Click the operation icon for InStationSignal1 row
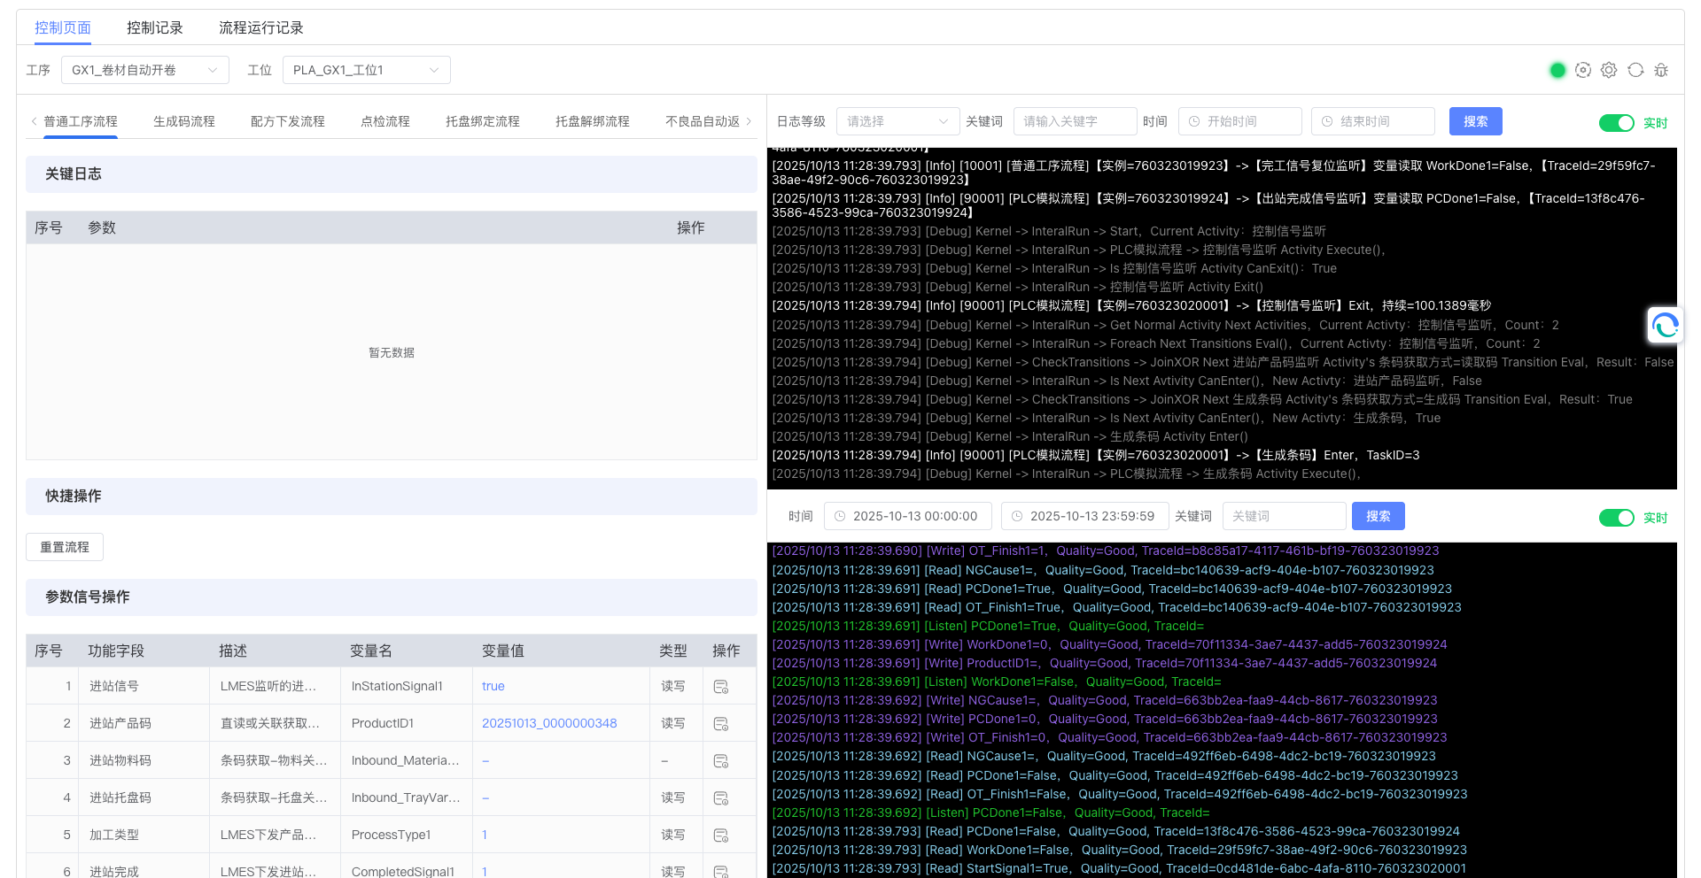Viewport: 1701px width, 878px height. tap(721, 687)
